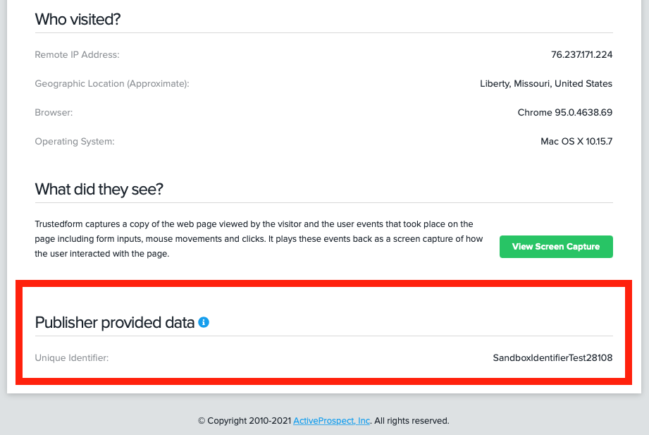The width and height of the screenshot is (649, 435).
Task: Click the "All rights reserved." footer text
Action: tap(412, 421)
